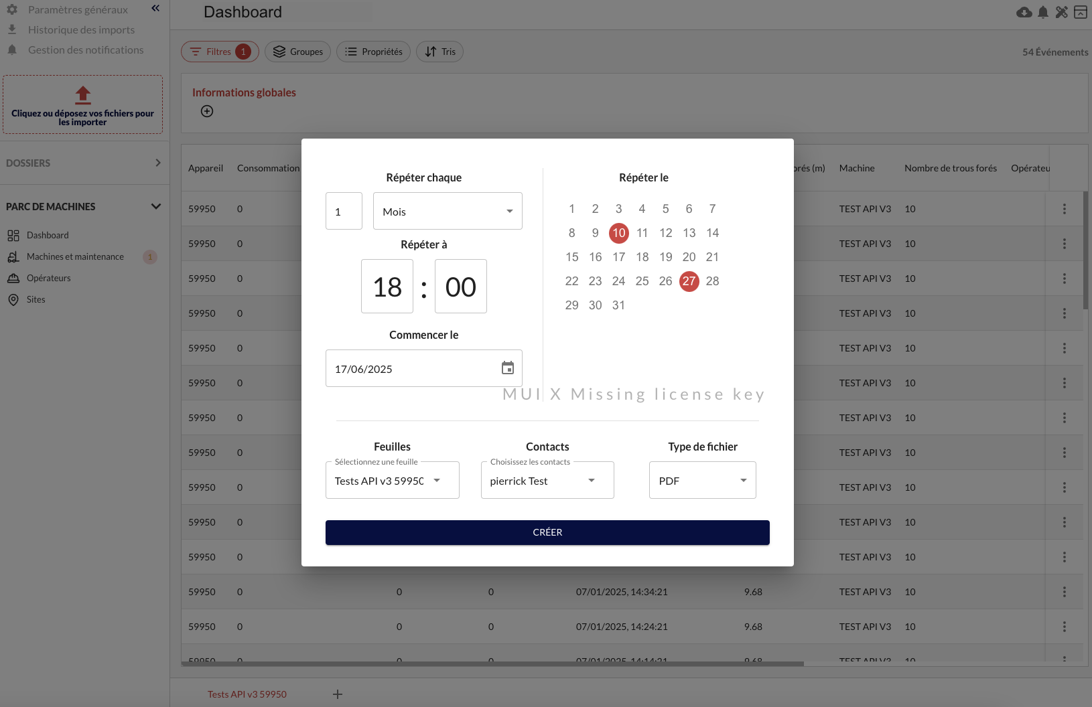Click the CRÉER button
Viewport: 1092px width, 707px height.
coord(547,532)
